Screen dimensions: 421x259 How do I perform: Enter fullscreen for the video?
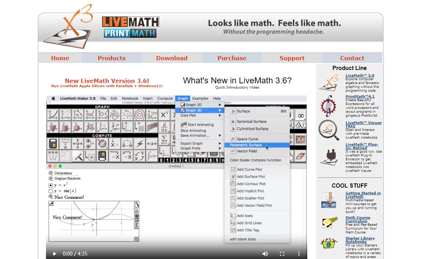pos(282,253)
